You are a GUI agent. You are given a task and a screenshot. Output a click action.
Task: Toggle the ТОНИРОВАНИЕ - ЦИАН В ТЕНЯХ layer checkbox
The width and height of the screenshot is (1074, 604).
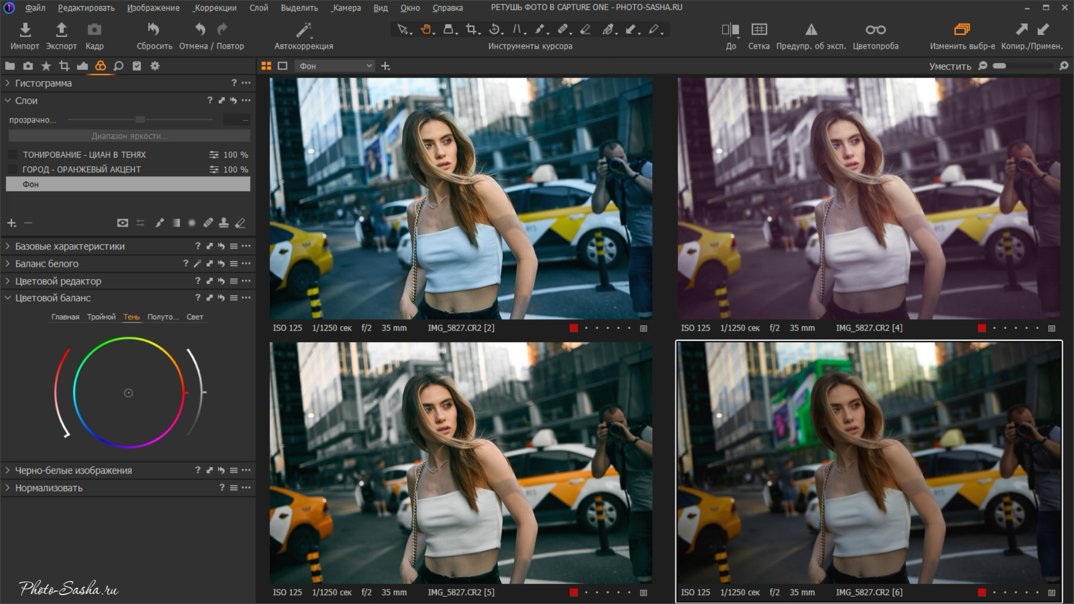point(13,154)
